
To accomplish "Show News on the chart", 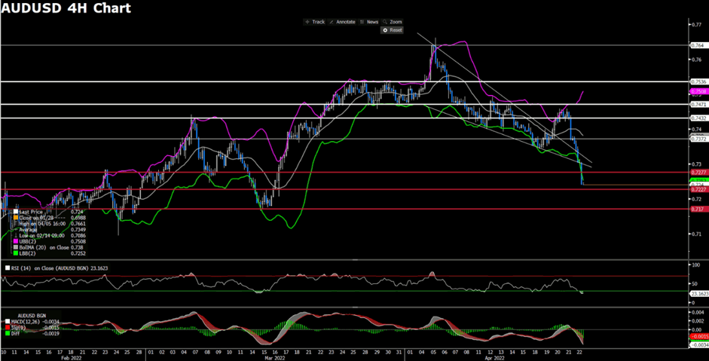I will click(369, 22).
